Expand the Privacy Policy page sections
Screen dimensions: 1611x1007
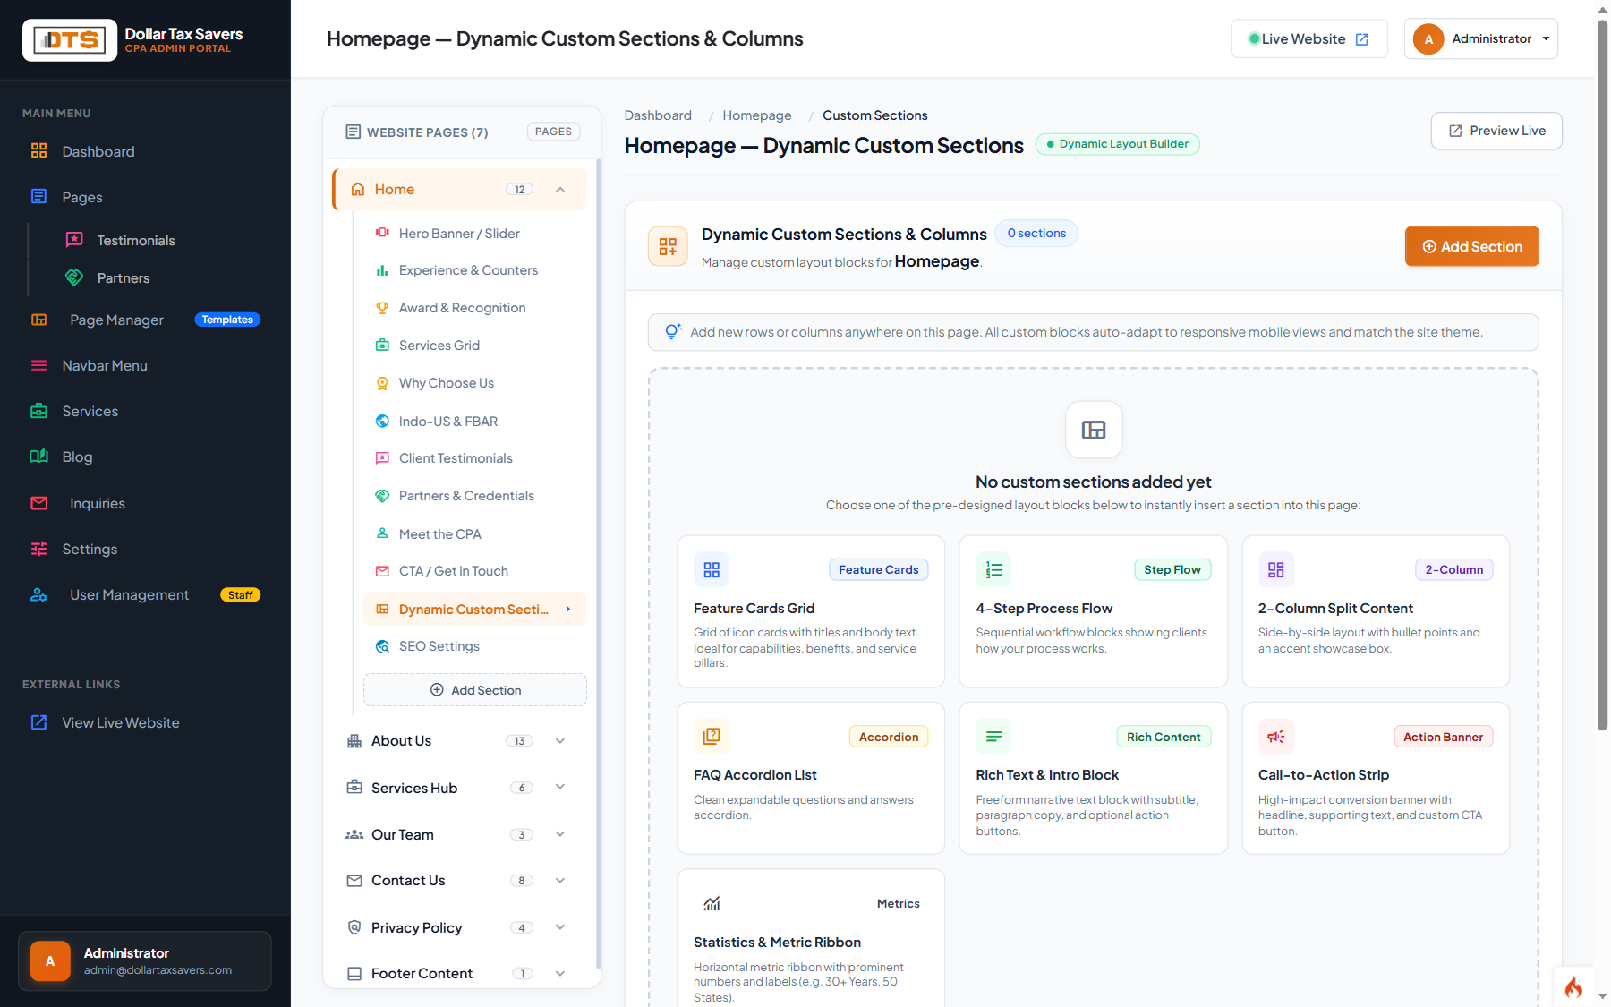tap(560, 927)
